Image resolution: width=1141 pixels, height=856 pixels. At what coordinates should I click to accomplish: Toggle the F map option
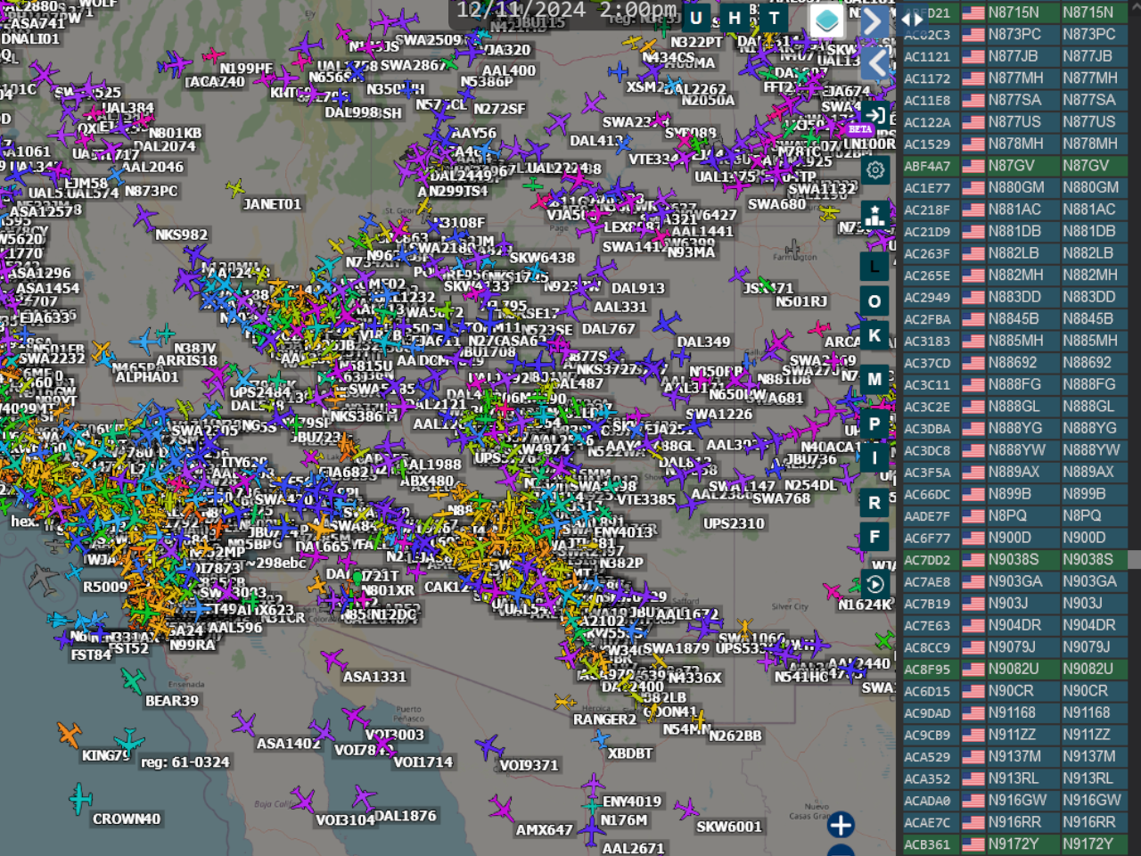pos(874,538)
